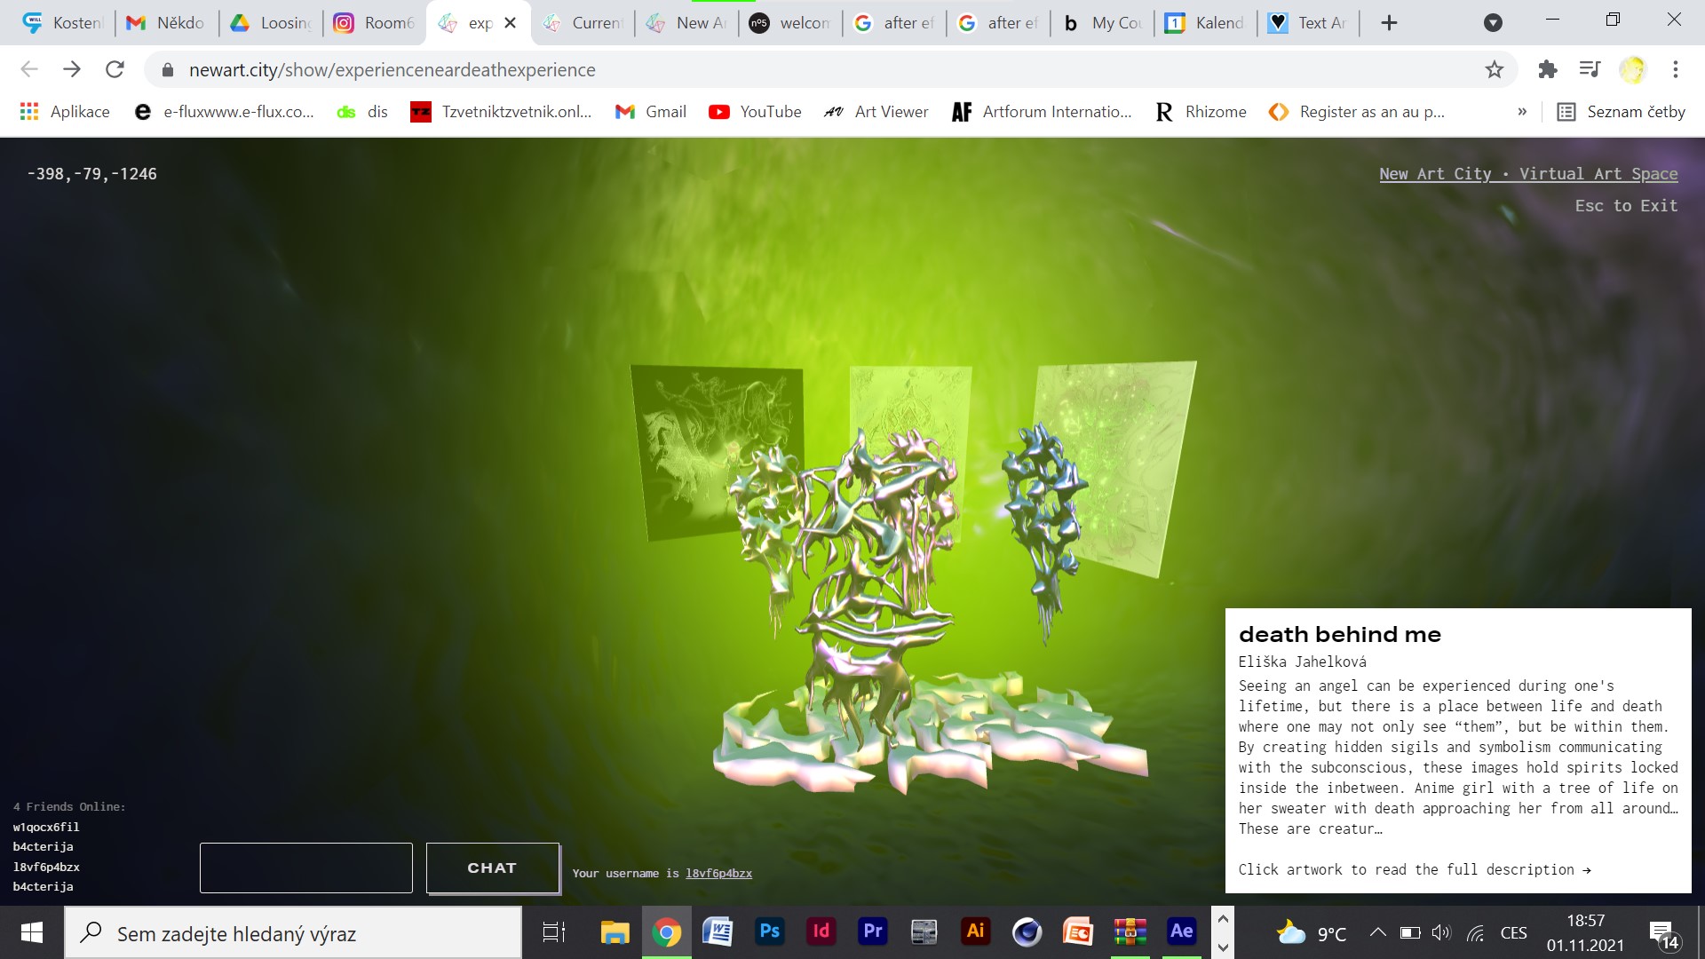Launch Premiere Pro from taskbar
The image size is (1705, 959).
[872, 932]
